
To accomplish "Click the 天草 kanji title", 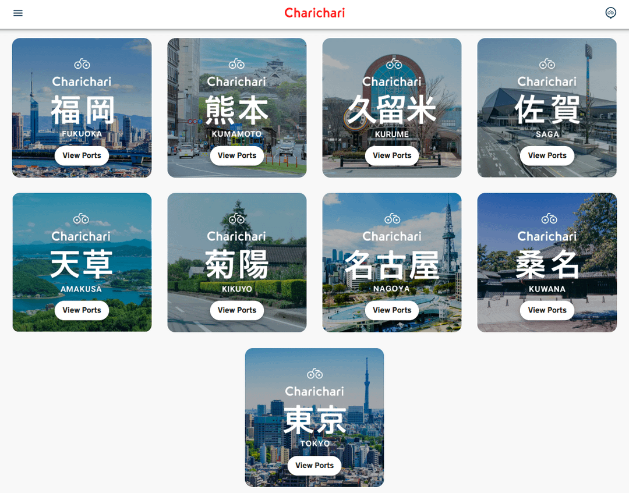I will coord(82,264).
